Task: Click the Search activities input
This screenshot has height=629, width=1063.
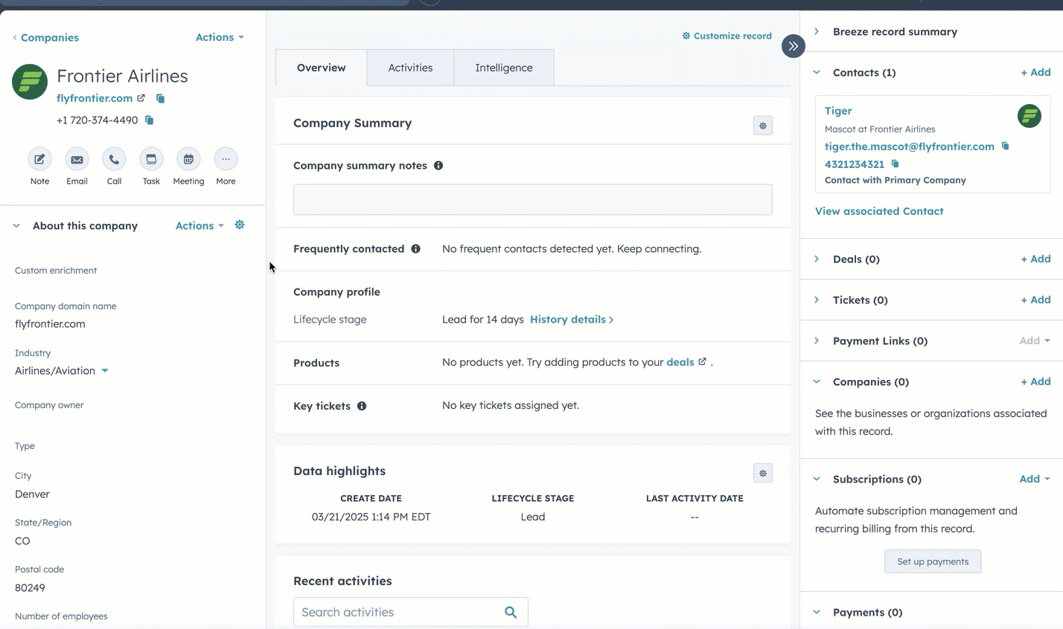Action: click(x=411, y=612)
